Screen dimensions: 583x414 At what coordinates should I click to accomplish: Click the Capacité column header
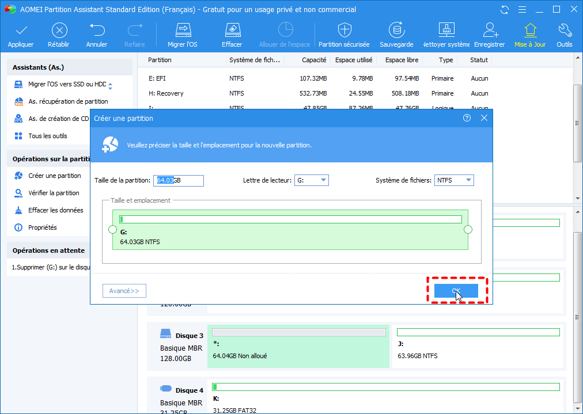(x=314, y=60)
